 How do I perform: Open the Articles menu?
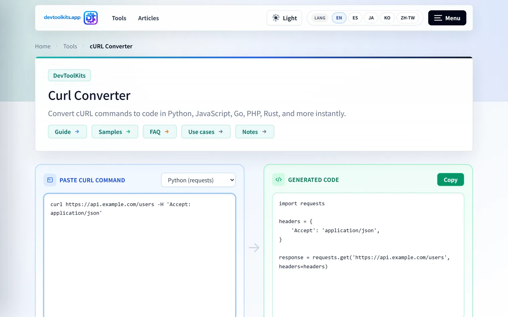(x=148, y=18)
